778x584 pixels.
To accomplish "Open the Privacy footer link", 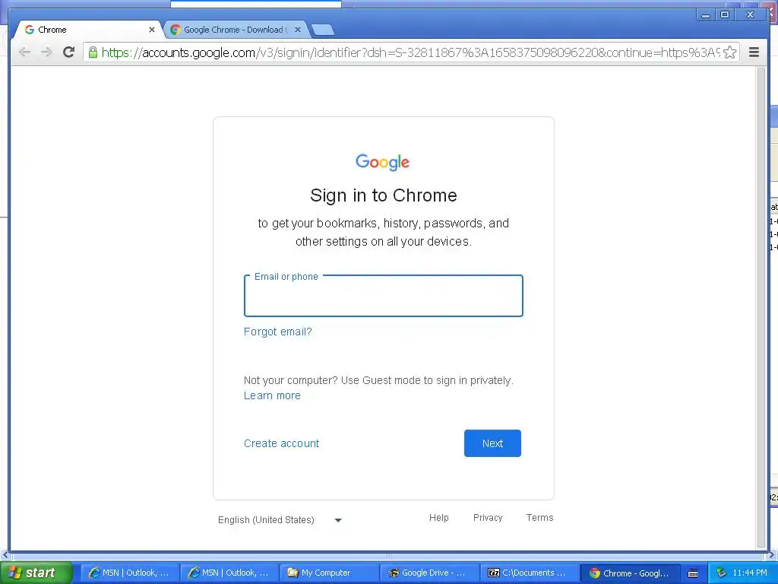I will point(488,517).
